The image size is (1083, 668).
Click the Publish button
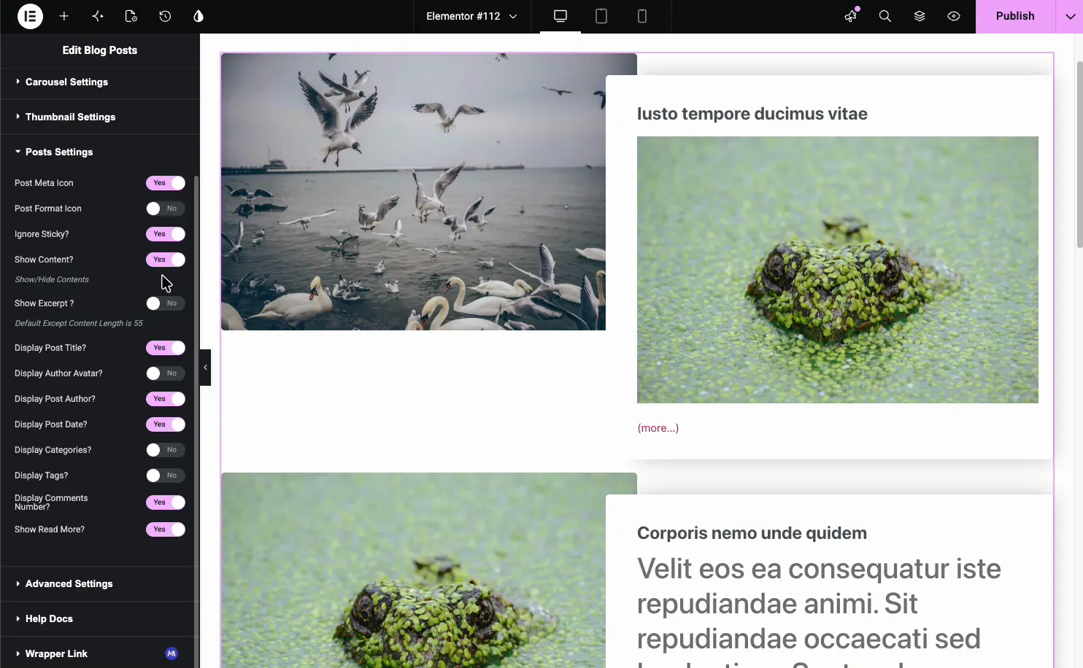[x=1015, y=16]
